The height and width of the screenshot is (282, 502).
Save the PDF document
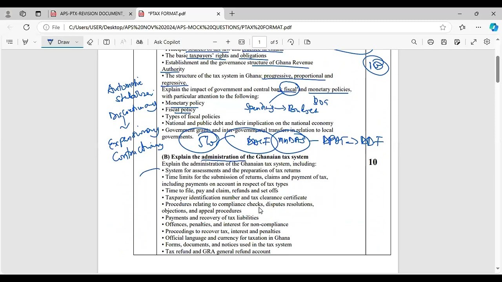[444, 42]
